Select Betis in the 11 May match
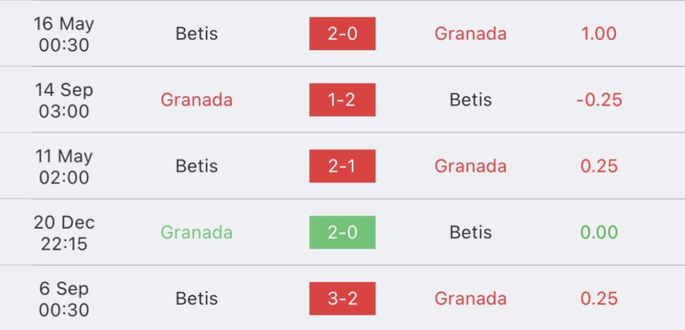This screenshot has height=330, width=685. coord(197,166)
